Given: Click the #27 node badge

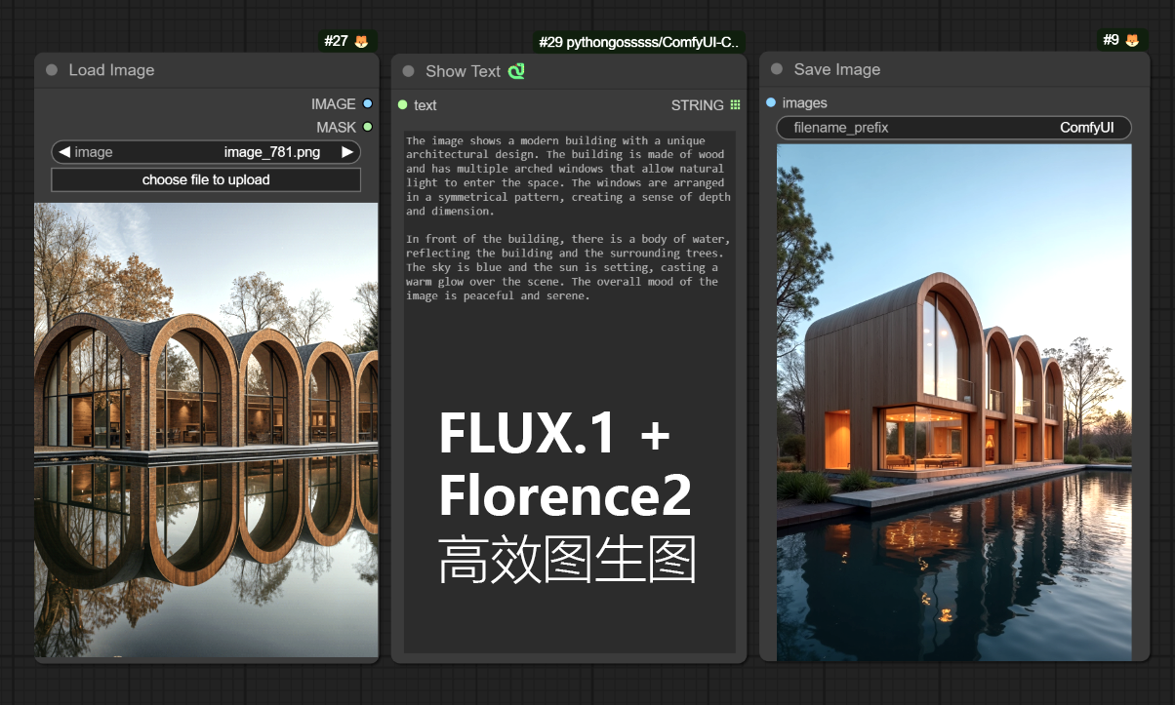Looking at the screenshot, I should (x=347, y=41).
